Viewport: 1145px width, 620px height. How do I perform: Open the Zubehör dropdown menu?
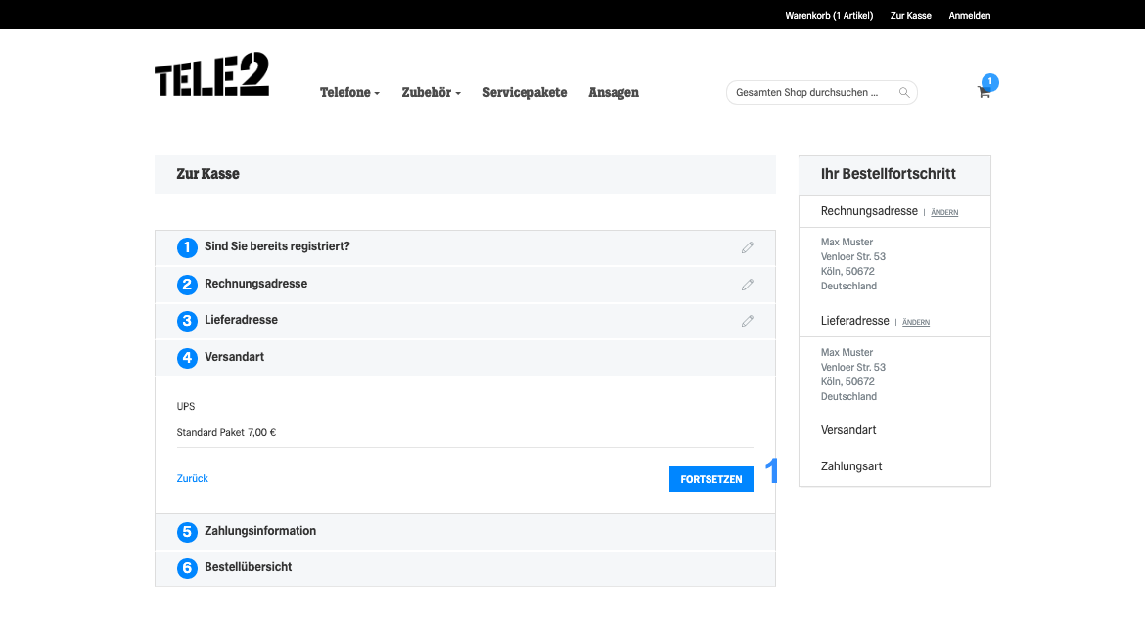[x=431, y=93]
